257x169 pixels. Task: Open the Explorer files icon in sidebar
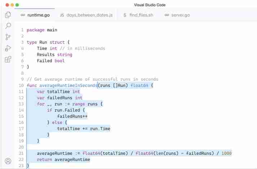click(8, 15)
